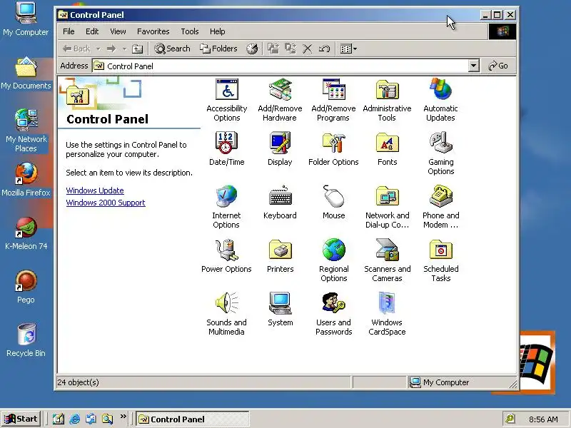This screenshot has height=428, width=571.
Task: Open Folder Options icon
Action: tap(333, 149)
